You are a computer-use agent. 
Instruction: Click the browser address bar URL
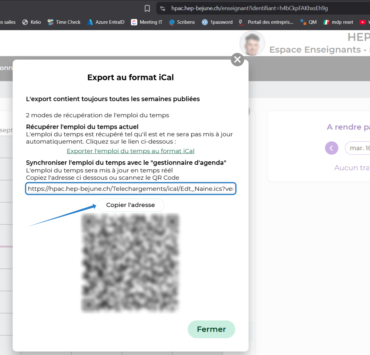click(x=250, y=8)
